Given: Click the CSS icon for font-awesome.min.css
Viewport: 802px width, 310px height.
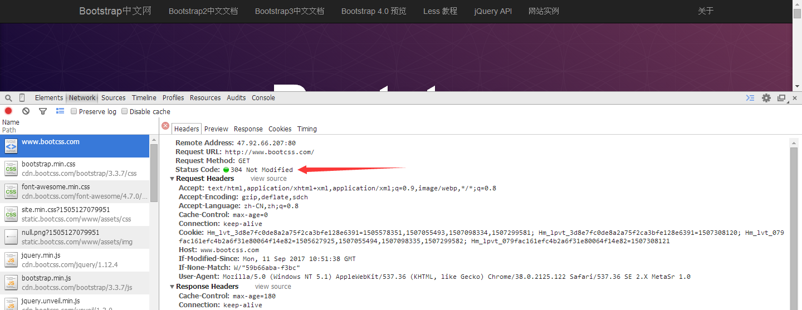Looking at the screenshot, I should (x=11, y=191).
